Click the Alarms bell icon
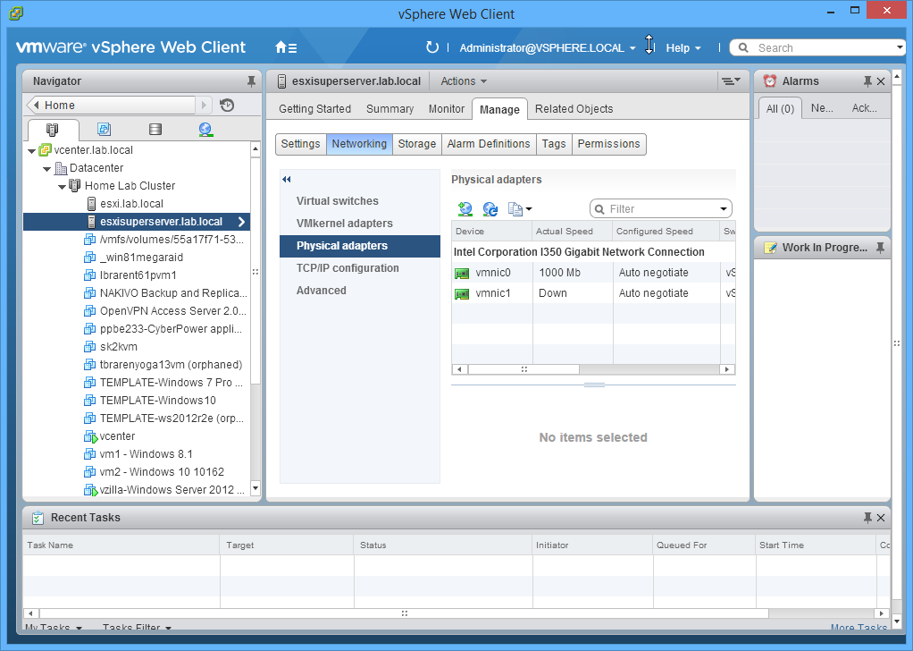 tap(770, 81)
